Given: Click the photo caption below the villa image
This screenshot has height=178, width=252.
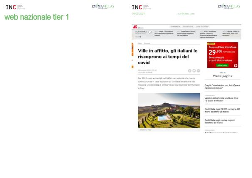Looking at the screenshot, I should pos(146,130).
